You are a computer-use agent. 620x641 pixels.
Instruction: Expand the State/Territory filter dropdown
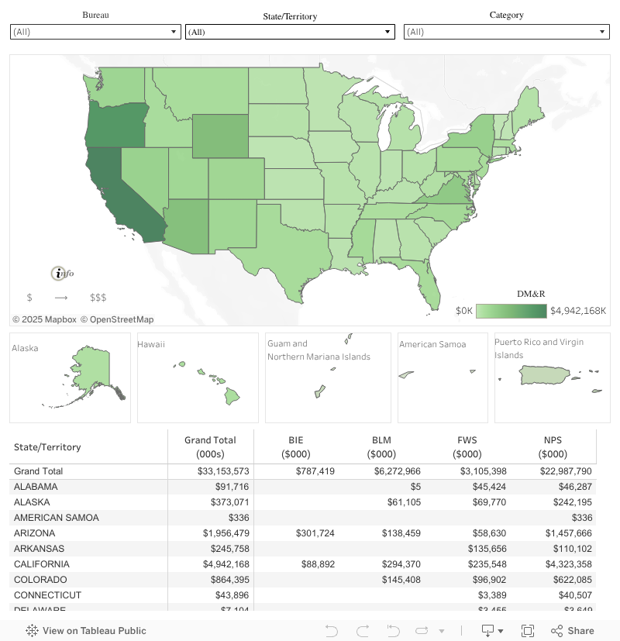pyautogui.click(x=290, y=32)
